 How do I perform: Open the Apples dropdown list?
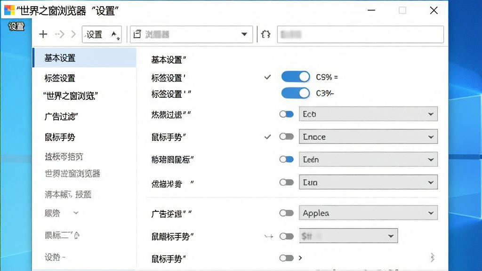tap(368, 213)
